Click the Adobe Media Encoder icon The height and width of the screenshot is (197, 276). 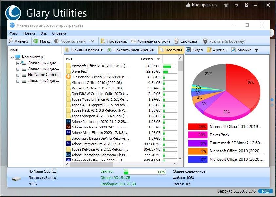(x=68, y=160)
